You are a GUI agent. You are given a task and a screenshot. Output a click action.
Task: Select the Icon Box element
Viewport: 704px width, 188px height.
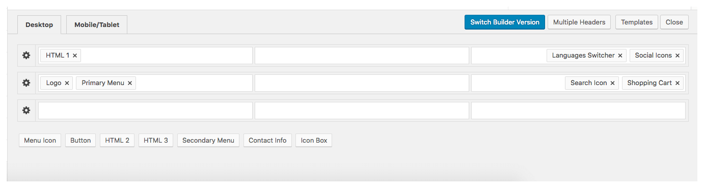click(314, 141)
